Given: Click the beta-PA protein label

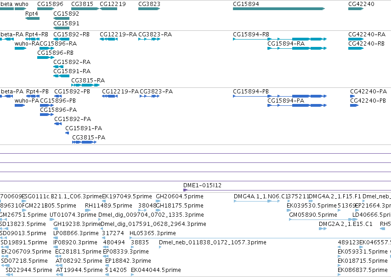Looking at the screenshot, I should 12,92.
